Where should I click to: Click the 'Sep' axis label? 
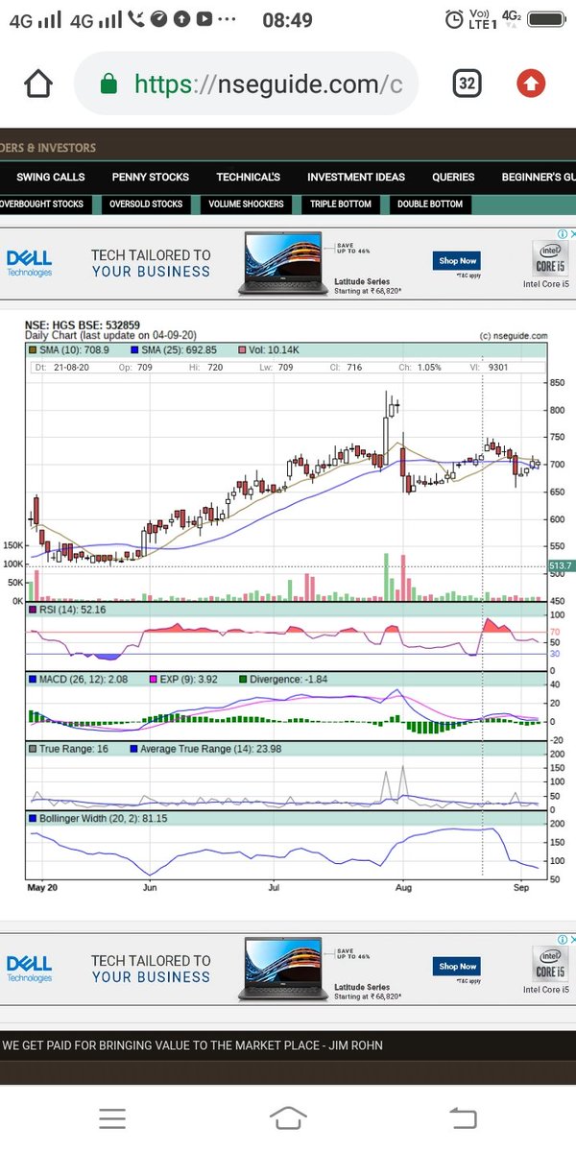pyautogui.click(x=519, y=889)
